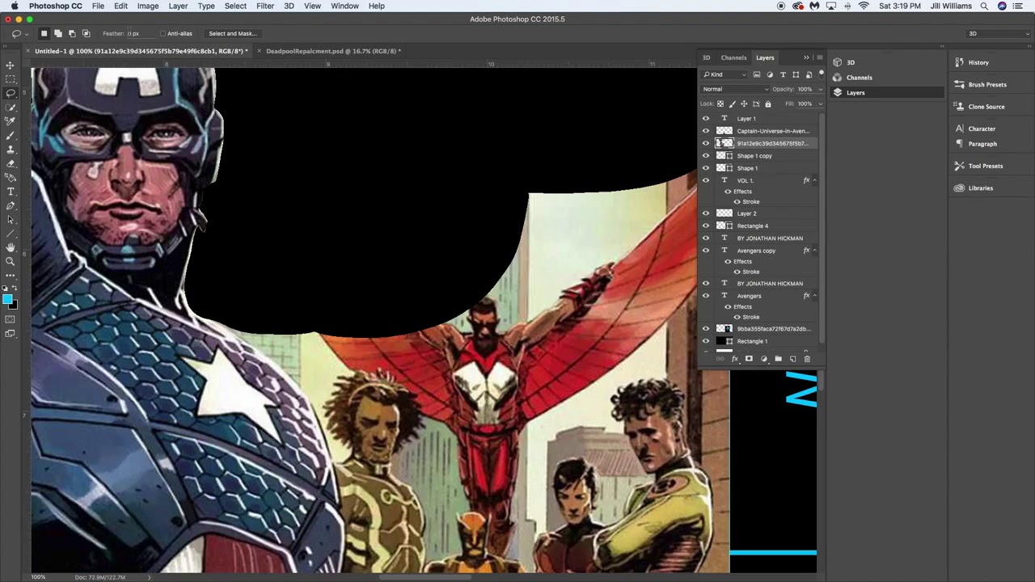This screenshot has height=582, width=1035.
Task: Collapse effects of Avengers copy layer
Action: coord(814,251)
